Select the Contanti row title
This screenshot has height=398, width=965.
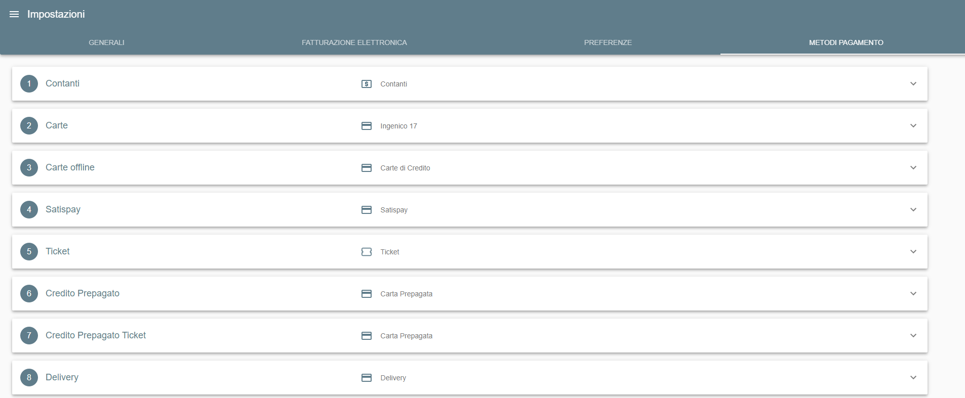coord(62,83)
